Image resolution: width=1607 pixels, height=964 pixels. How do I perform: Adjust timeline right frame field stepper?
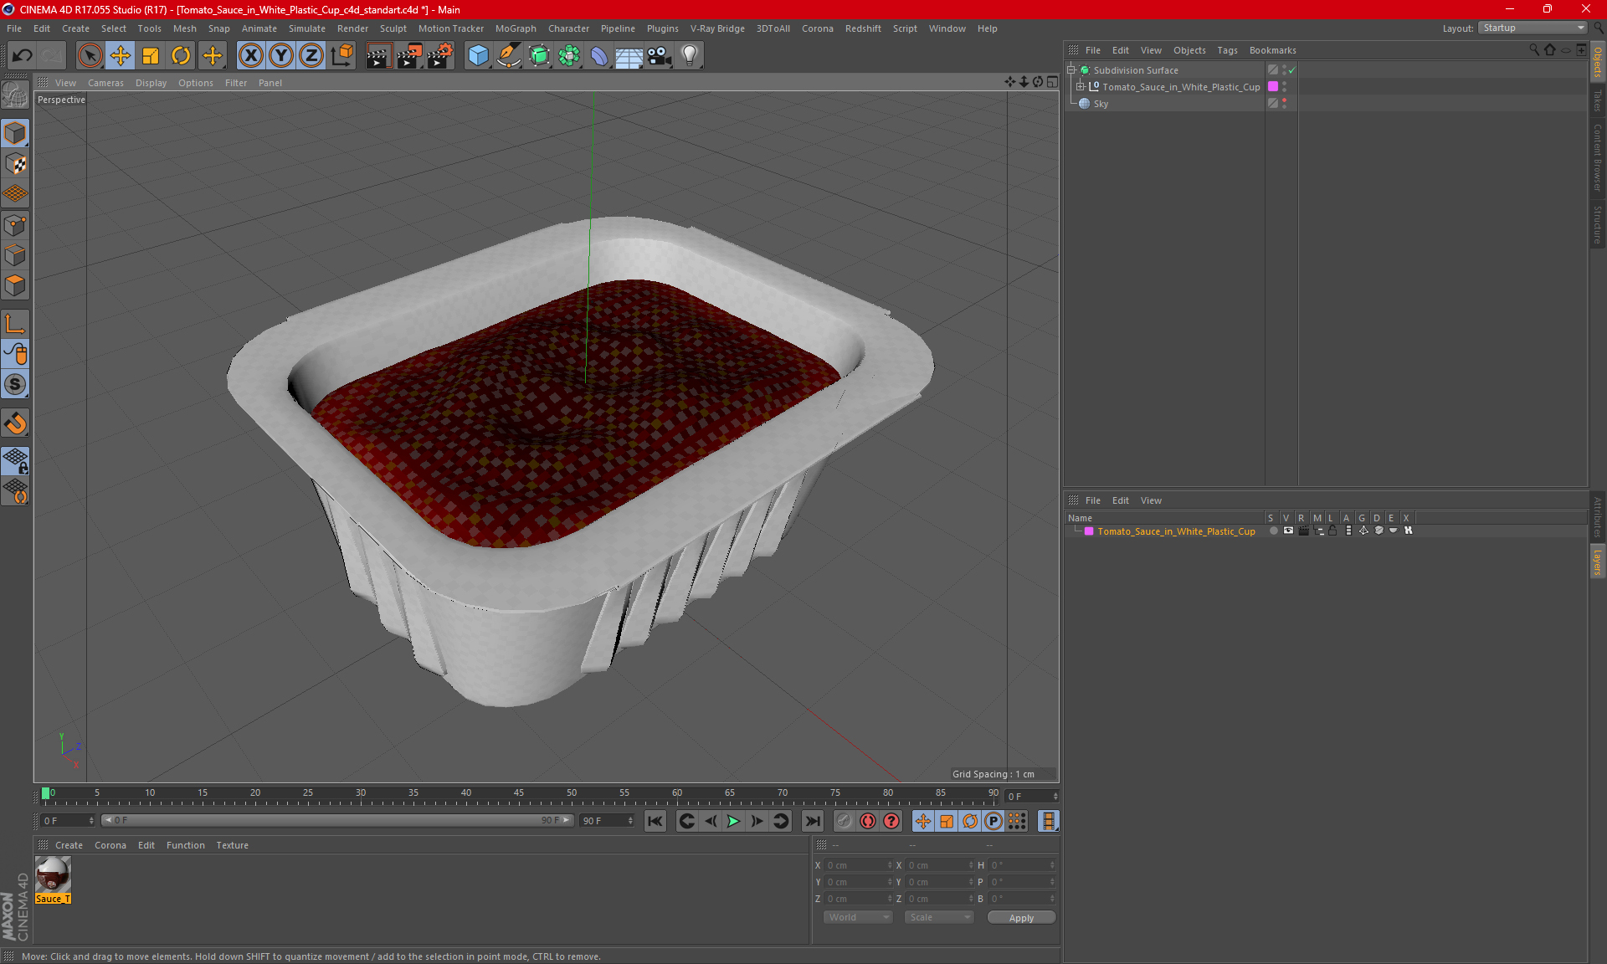[1055, 797]
